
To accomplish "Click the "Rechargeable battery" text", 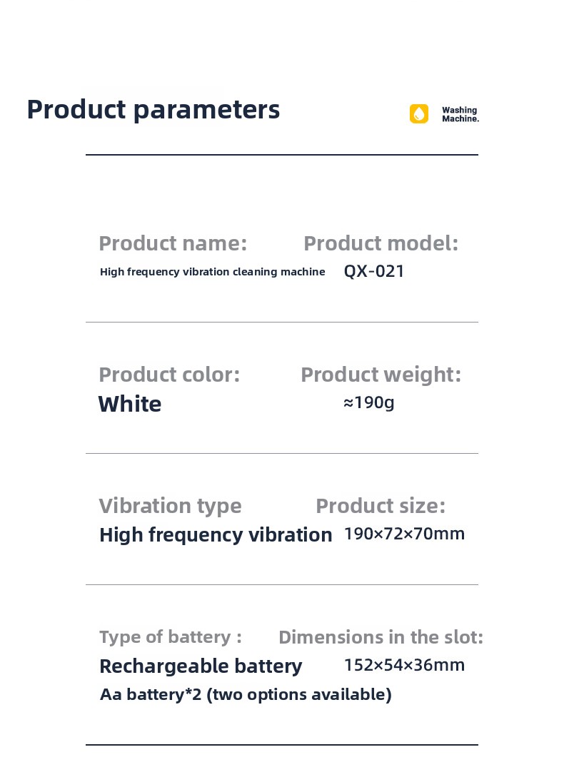I will click(x=201, y=666).
